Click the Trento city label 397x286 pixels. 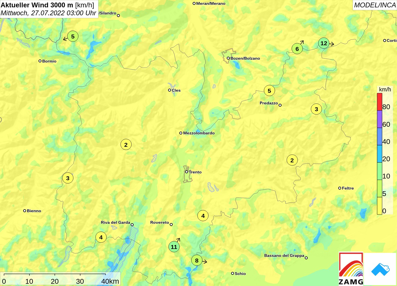[x=195, y=172]
